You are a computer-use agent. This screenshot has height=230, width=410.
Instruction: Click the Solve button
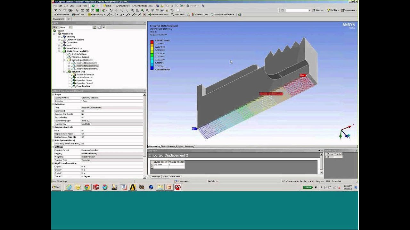[108, 6]
